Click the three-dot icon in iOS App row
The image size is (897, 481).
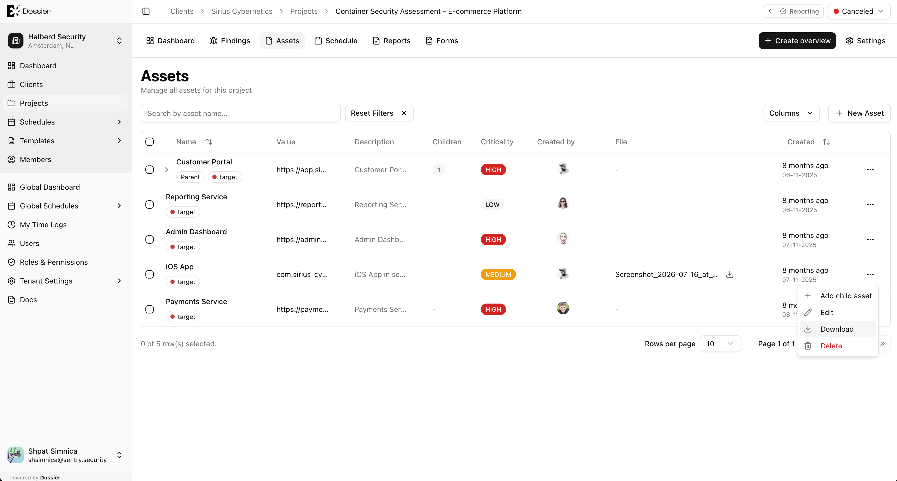click(870, 274)
